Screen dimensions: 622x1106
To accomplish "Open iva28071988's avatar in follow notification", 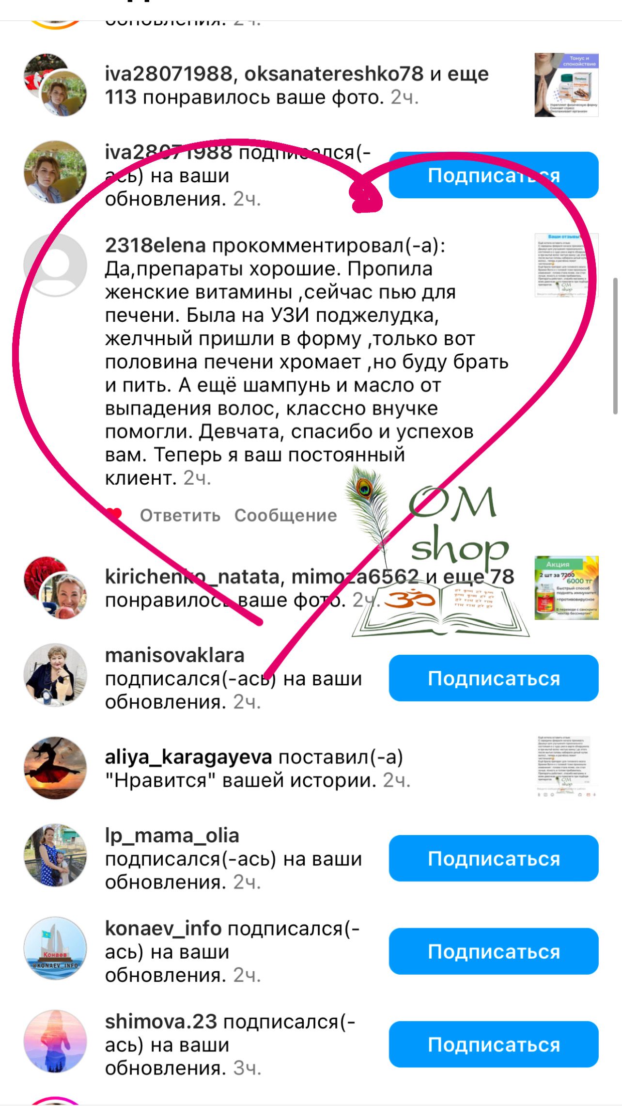I will point(56,172).
